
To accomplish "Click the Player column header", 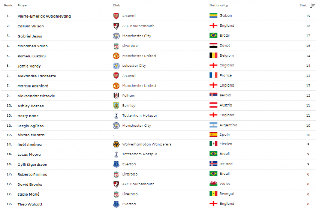I will [x=22, y=5].
